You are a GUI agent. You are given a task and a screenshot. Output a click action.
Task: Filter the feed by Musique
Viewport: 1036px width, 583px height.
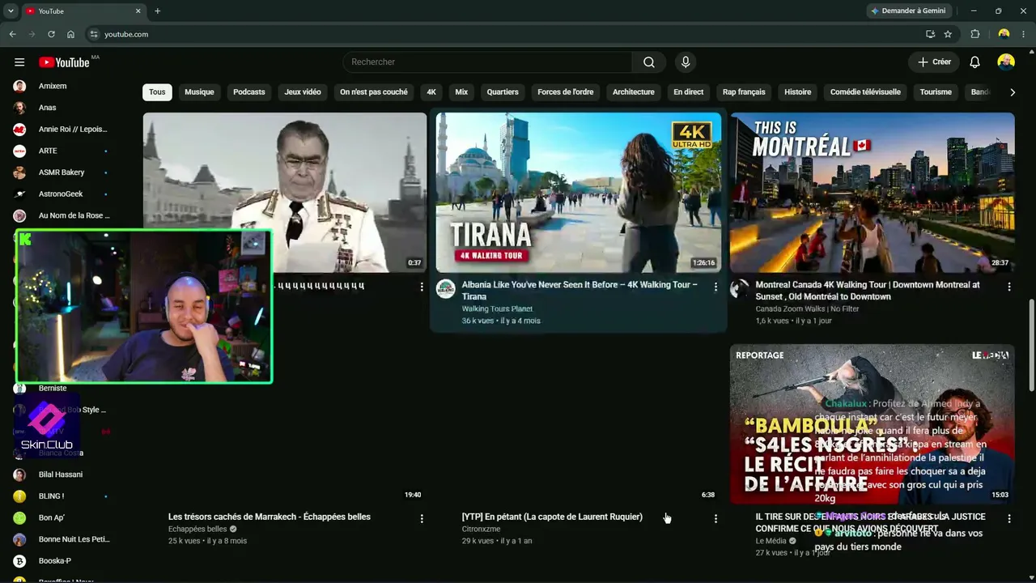pyautogui.click(x=199, y=92)
